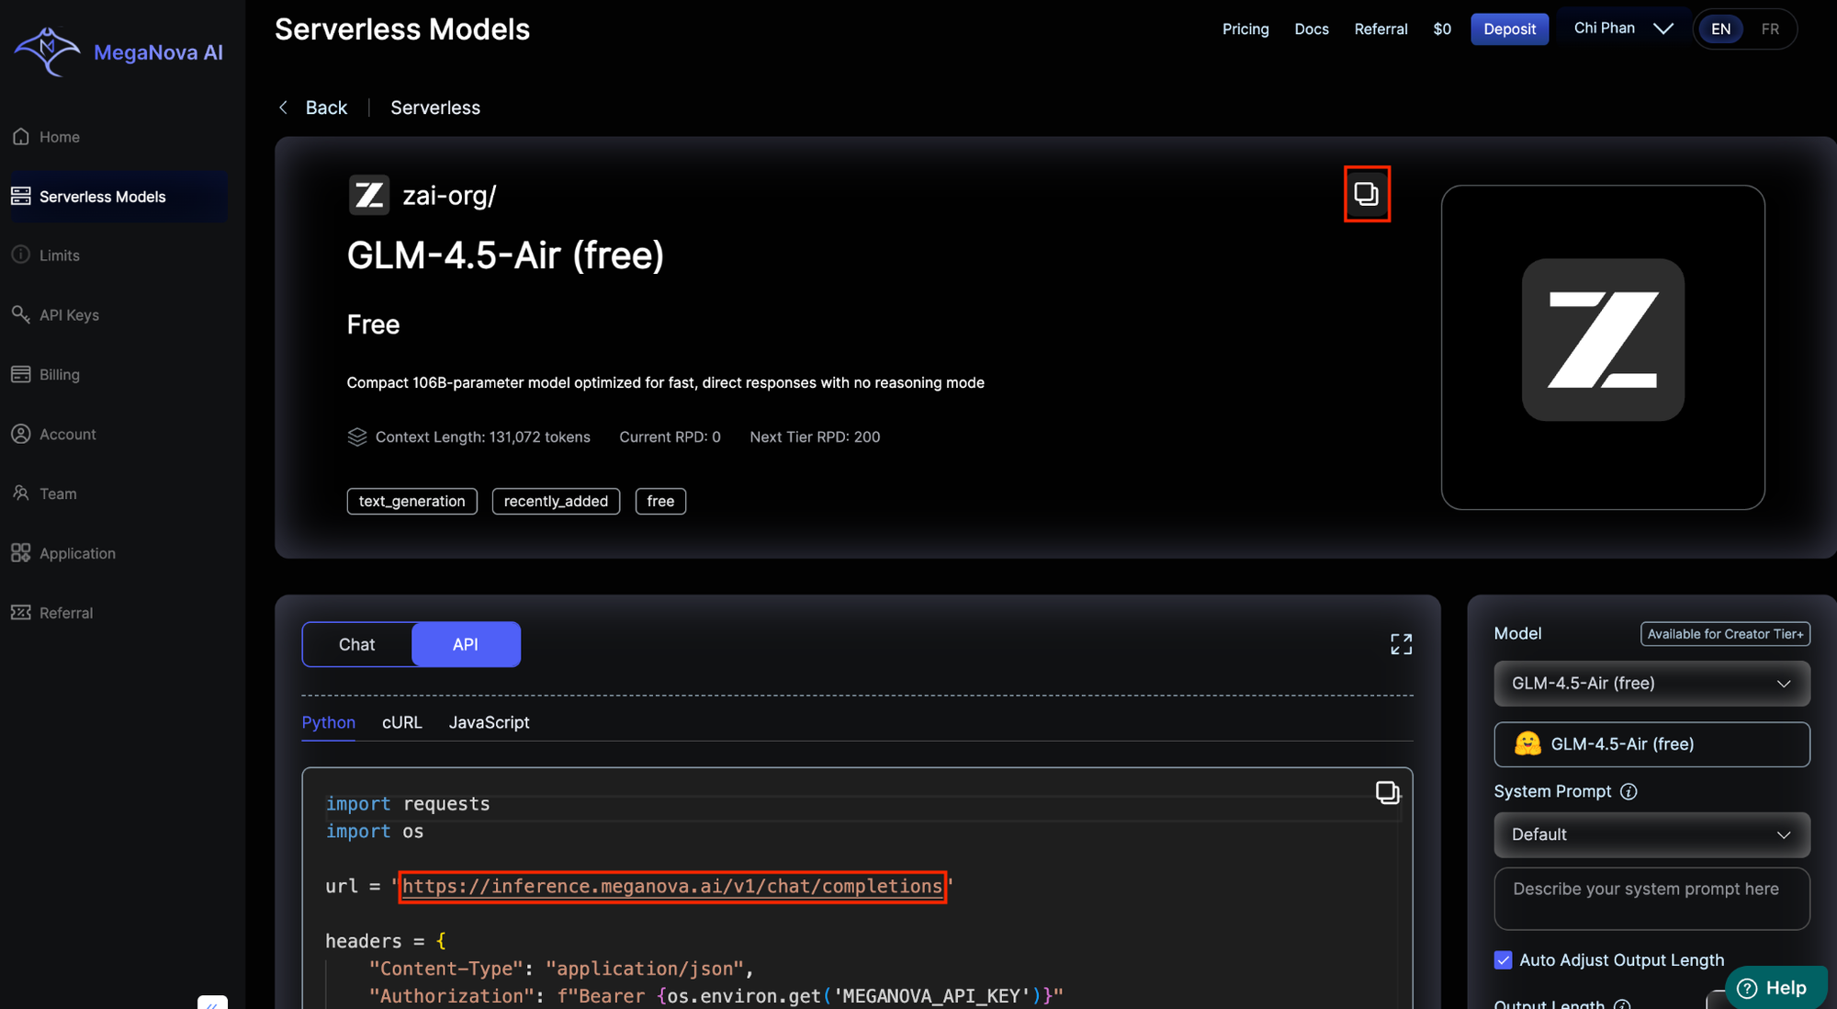Click the System Prompt info icon
Screen dimensions: 1837x1009
point(1629,792)
